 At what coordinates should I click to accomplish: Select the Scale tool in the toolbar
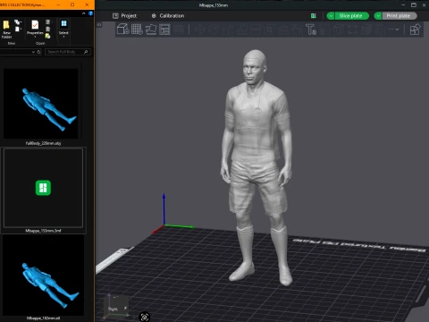[227, 30]
